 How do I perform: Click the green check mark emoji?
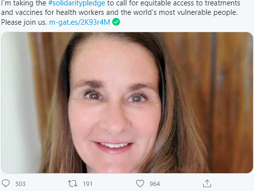pos(116,22)
